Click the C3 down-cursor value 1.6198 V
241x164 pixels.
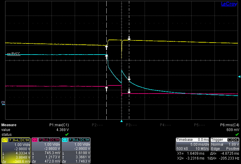click(x=83, y=153)
